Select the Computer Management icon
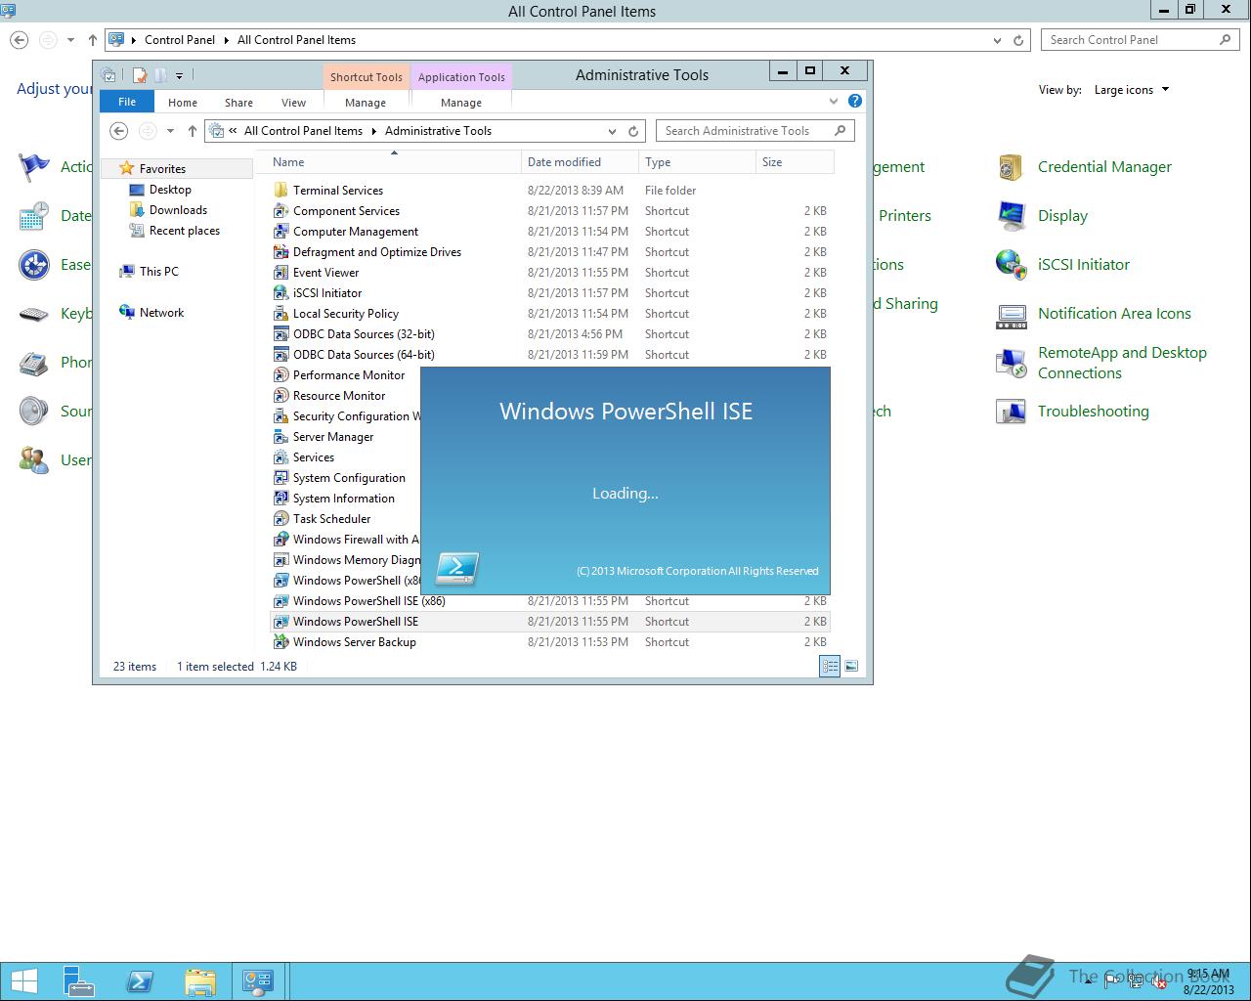 [280, 232]
